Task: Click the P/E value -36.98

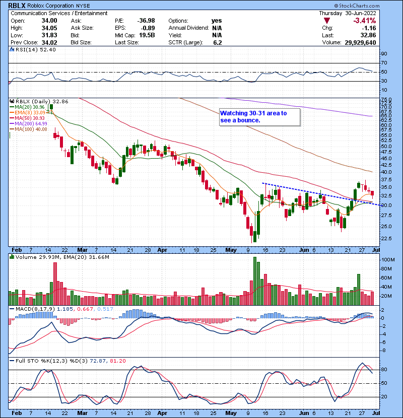Action: (146, 21)
